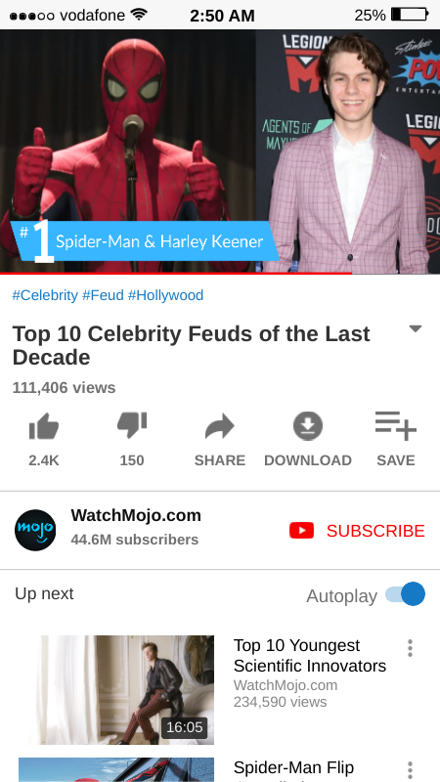
Task: Disable the Autoplay switch
Action: [x=405, y=594]
